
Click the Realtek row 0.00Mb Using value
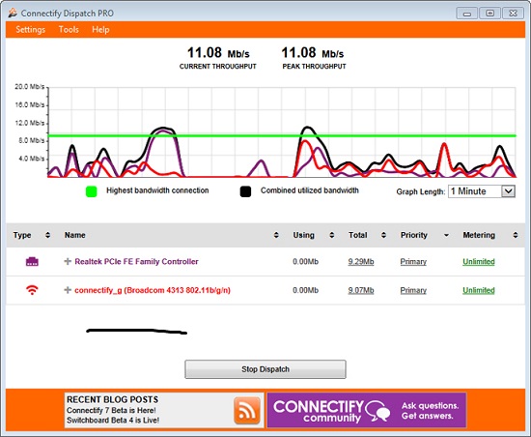pyautogui.click(x=305, y=261)
